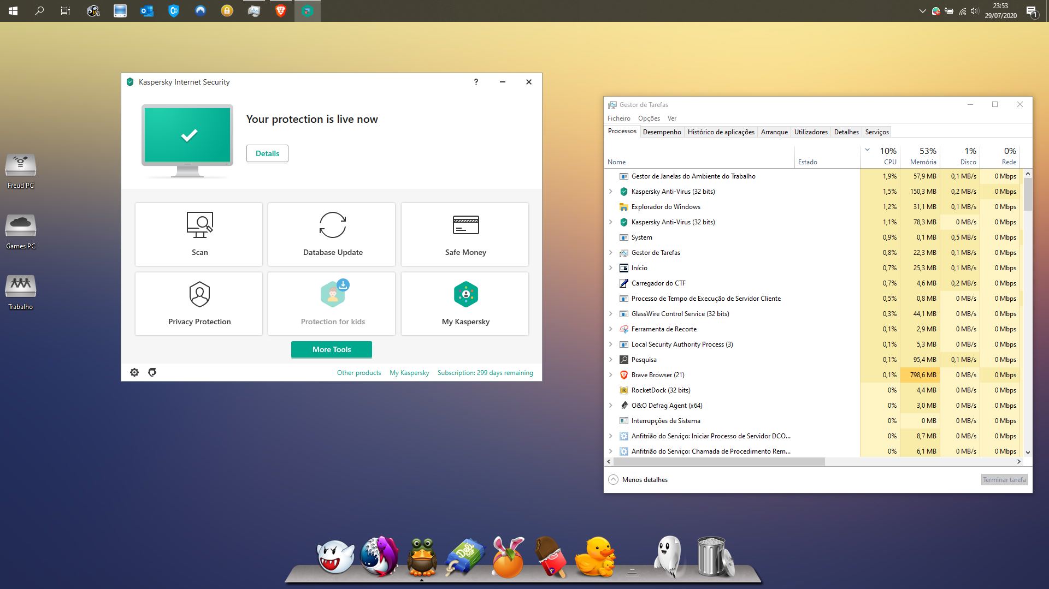
Task: Select the Carregador do CTF process
Action: coord(812,283)
